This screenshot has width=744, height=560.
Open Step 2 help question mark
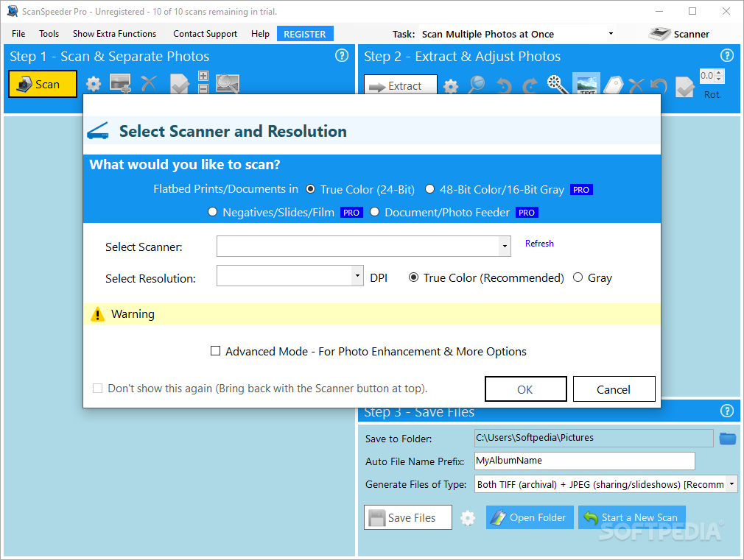(x=727, y=55)
